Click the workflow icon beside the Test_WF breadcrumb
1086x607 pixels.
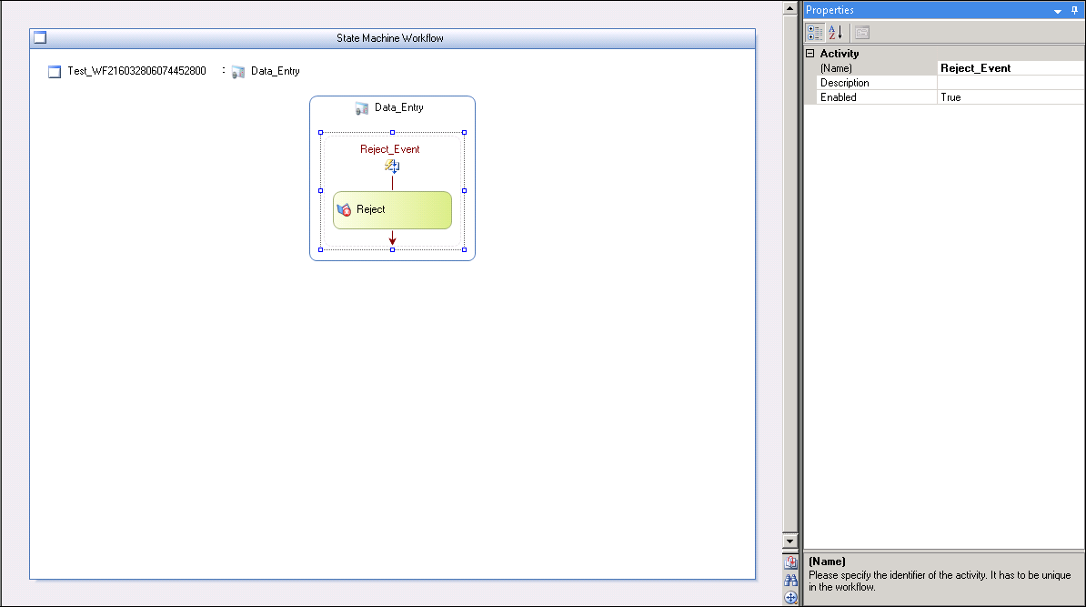pyautogui.click(x=55, y=71)
